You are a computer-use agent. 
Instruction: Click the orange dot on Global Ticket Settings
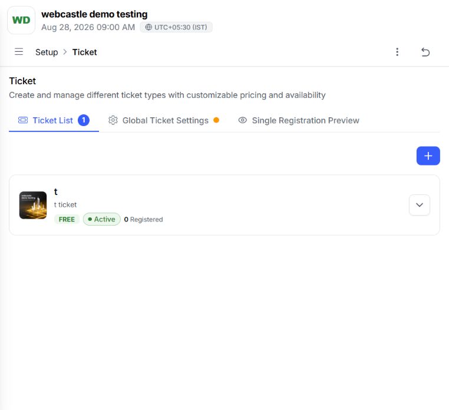click(216, 120)
